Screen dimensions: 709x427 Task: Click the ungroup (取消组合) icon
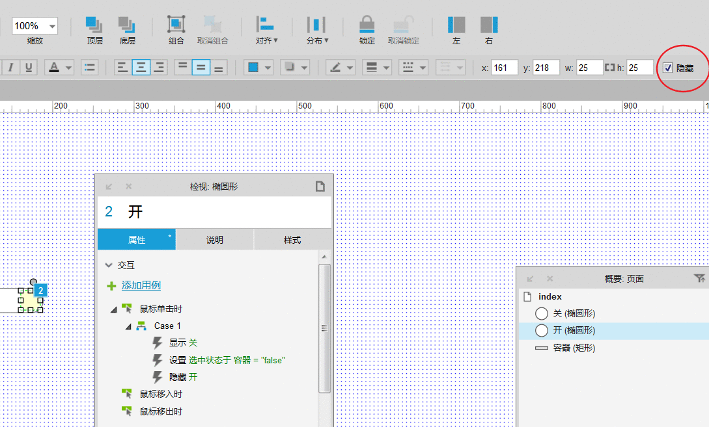coord(212,25)
